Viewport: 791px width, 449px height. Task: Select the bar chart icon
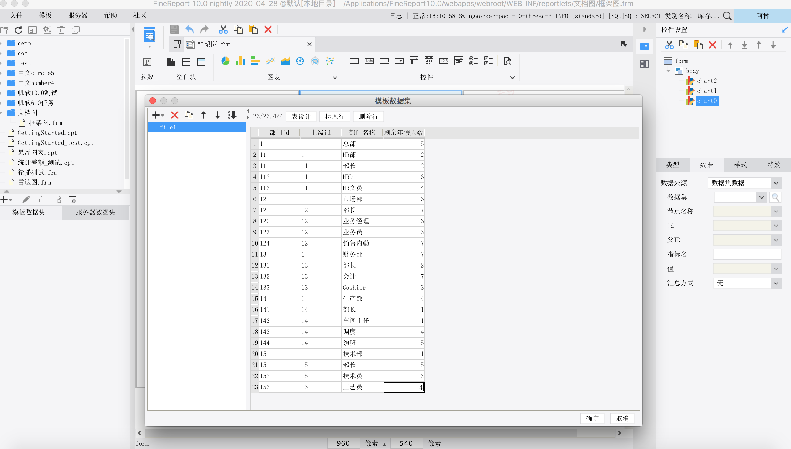(240, 61)
